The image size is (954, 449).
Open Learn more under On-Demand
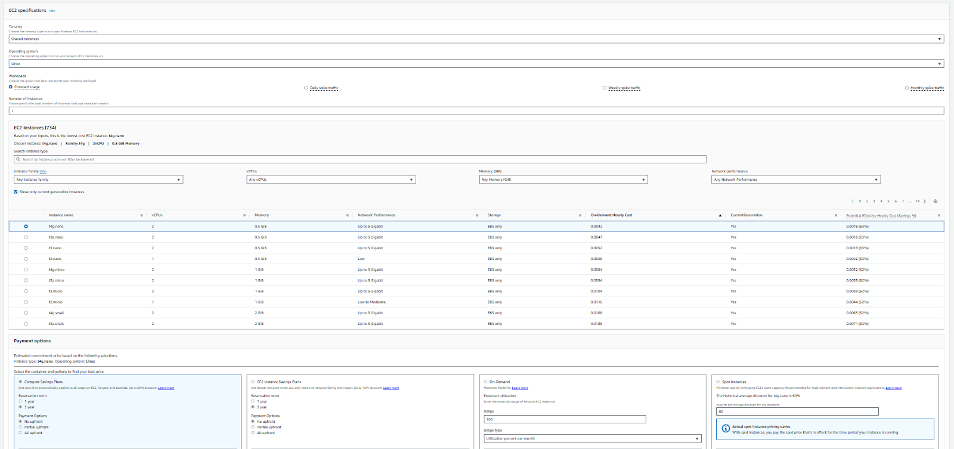(520, 388)
